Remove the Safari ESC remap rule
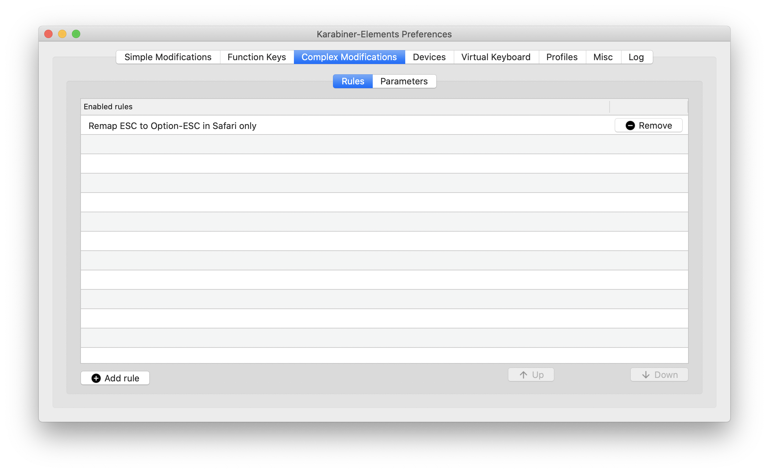 (648, 125)
